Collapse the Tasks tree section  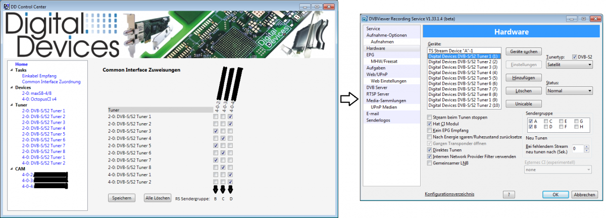pos(11,70)
